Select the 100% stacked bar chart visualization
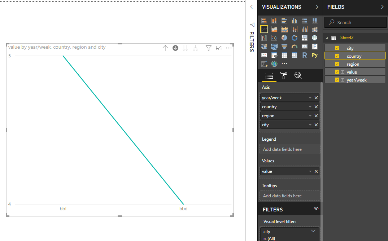The height and width of the screenshot is (241, 388). [305, 21]
